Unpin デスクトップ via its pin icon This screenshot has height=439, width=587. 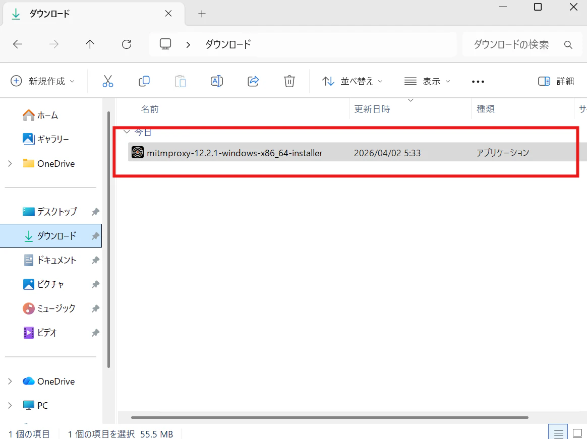tap(95, 212)
